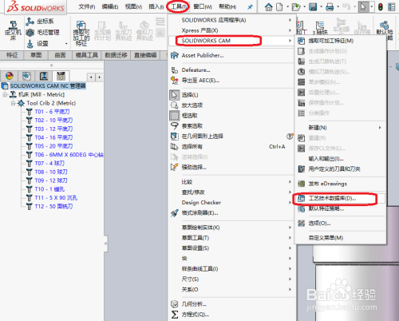Open the 帮助(H) menu

click(227, 6)
